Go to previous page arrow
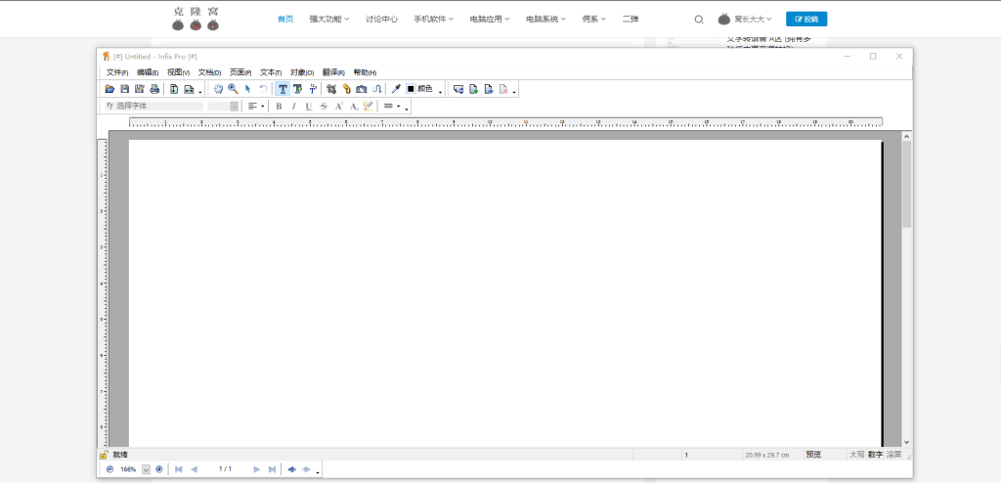Screen dimensions: 1001x483 pos(195,469)
